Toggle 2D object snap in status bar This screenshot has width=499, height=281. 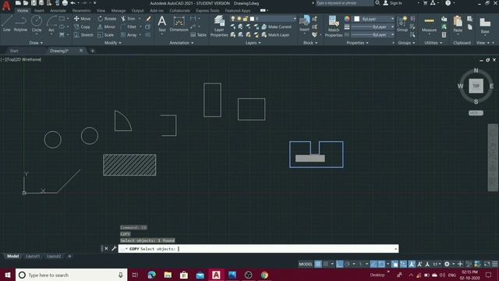(x=381, y=264)
